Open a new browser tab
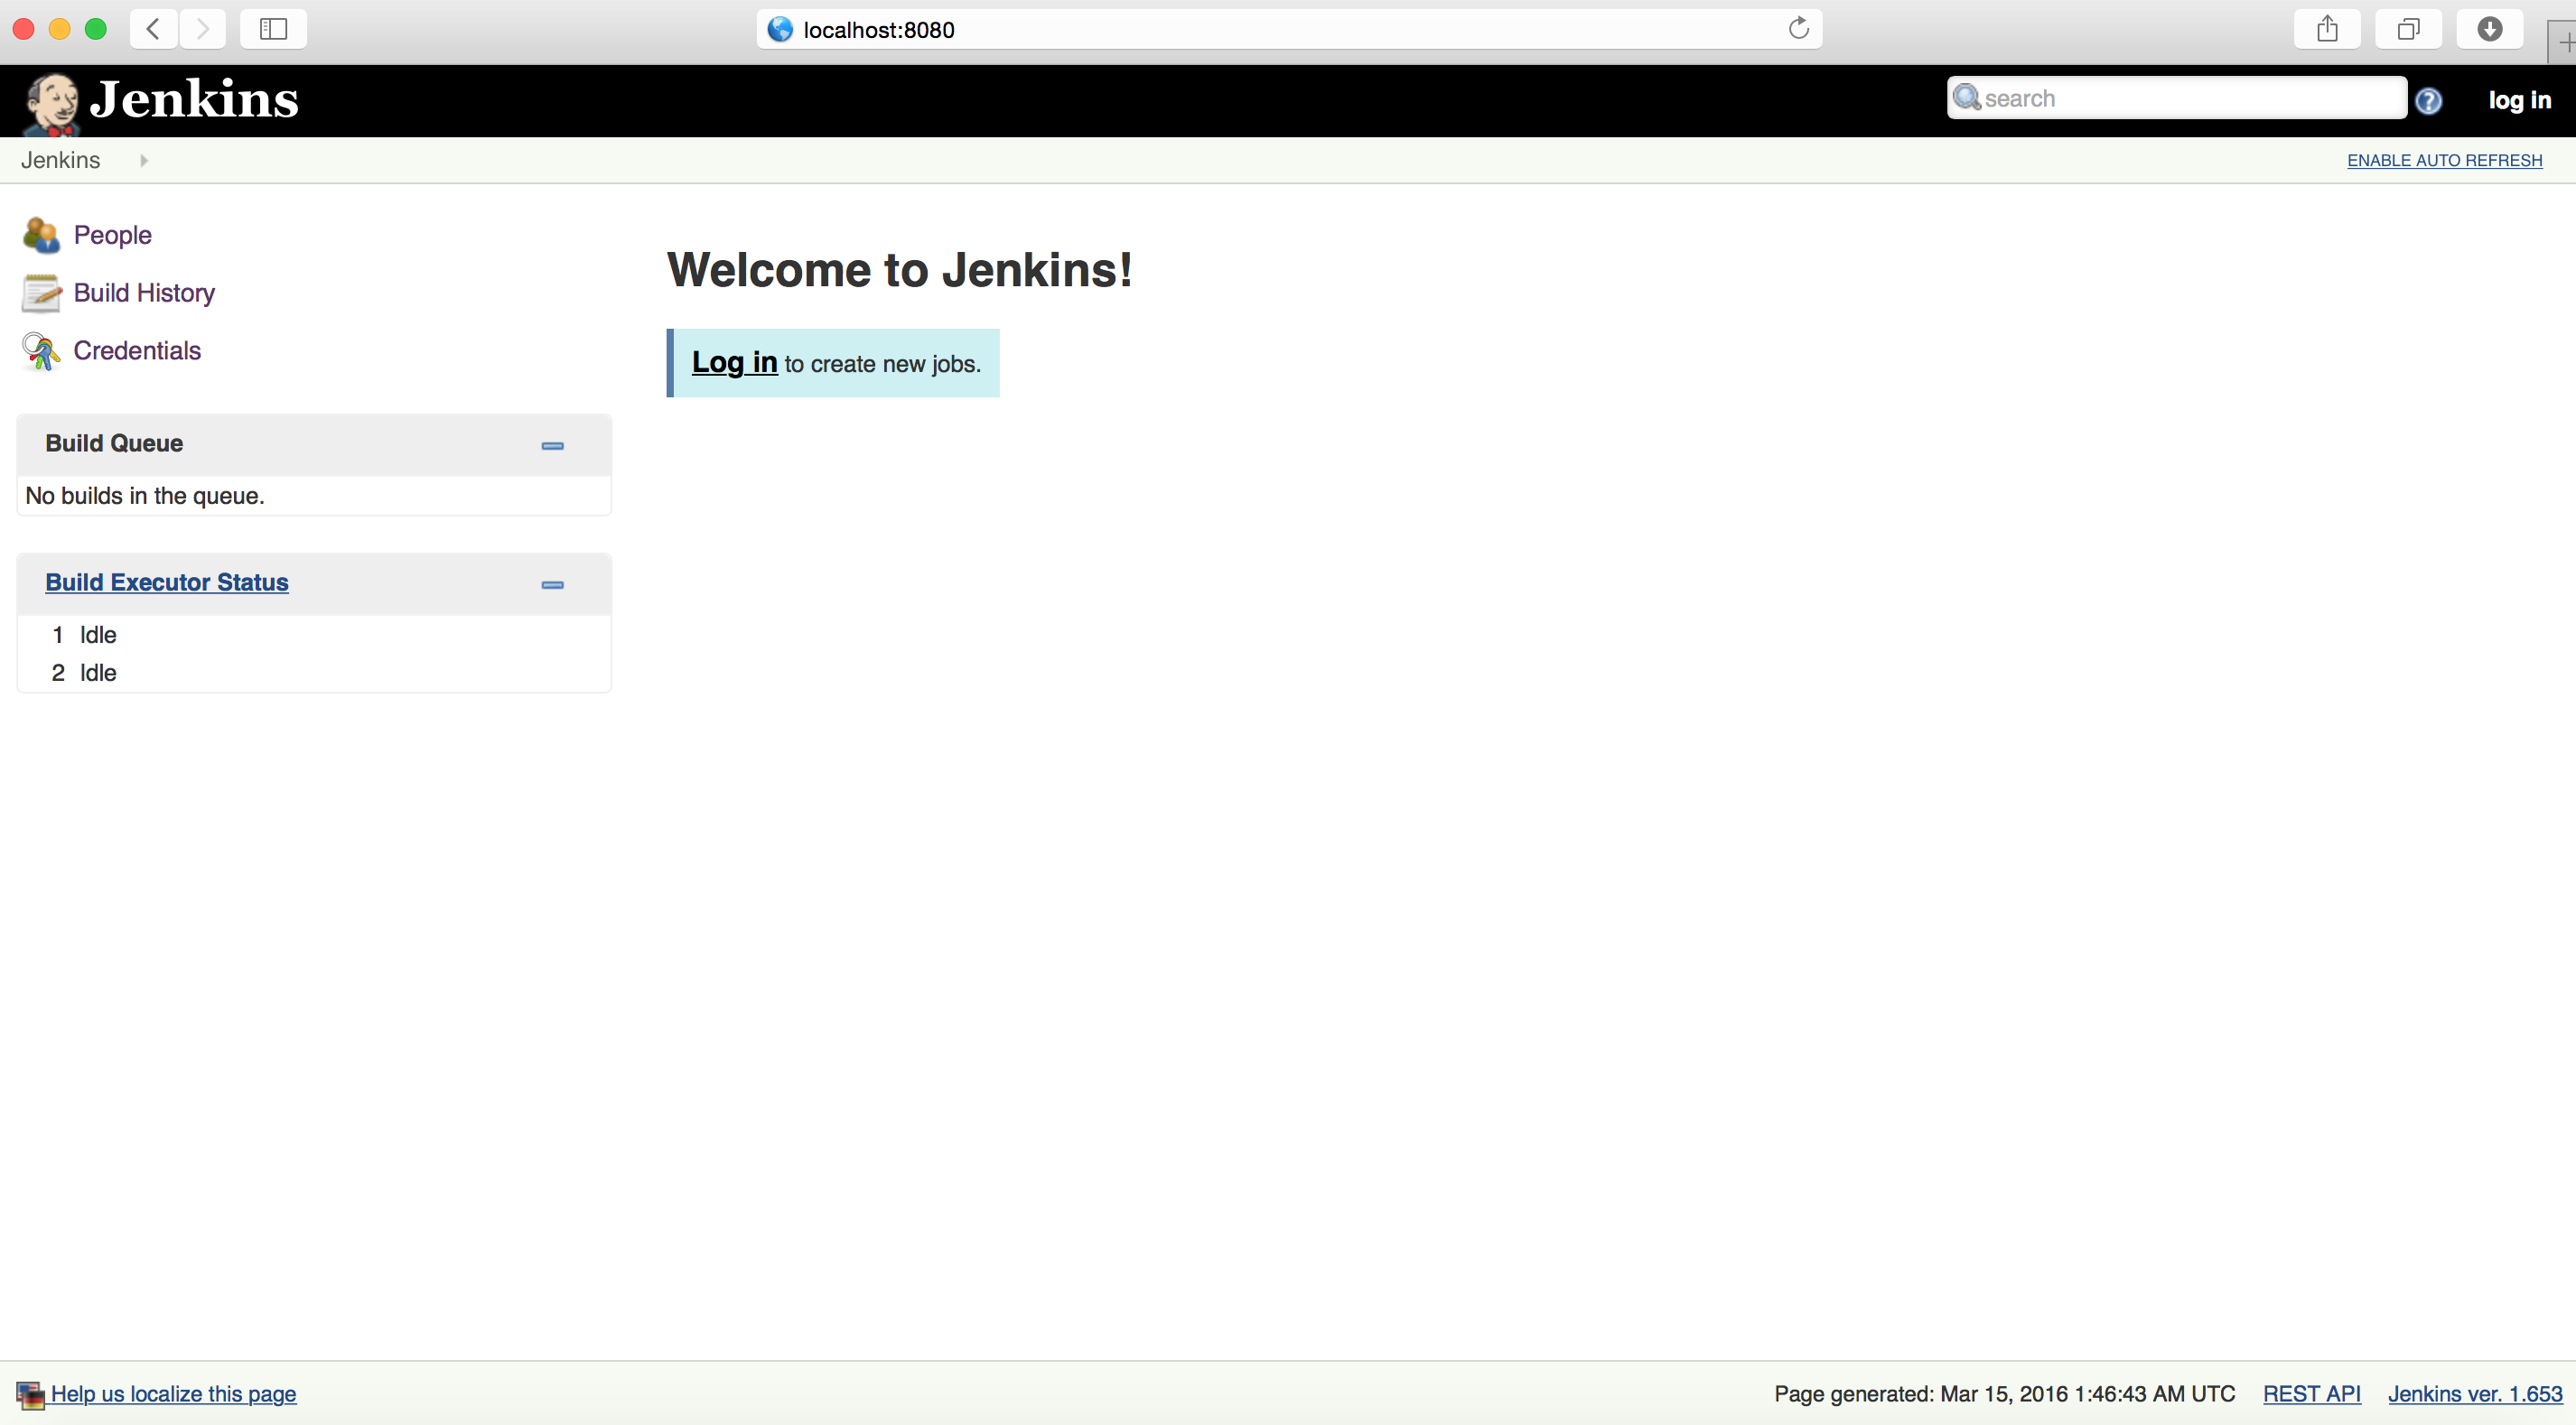Image resolution: width=2576 pixels, height=1425 pixels. point(2563,42)
